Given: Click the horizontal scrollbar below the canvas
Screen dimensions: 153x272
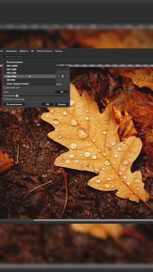Looking at the screenshot, I should coord(93,220).
